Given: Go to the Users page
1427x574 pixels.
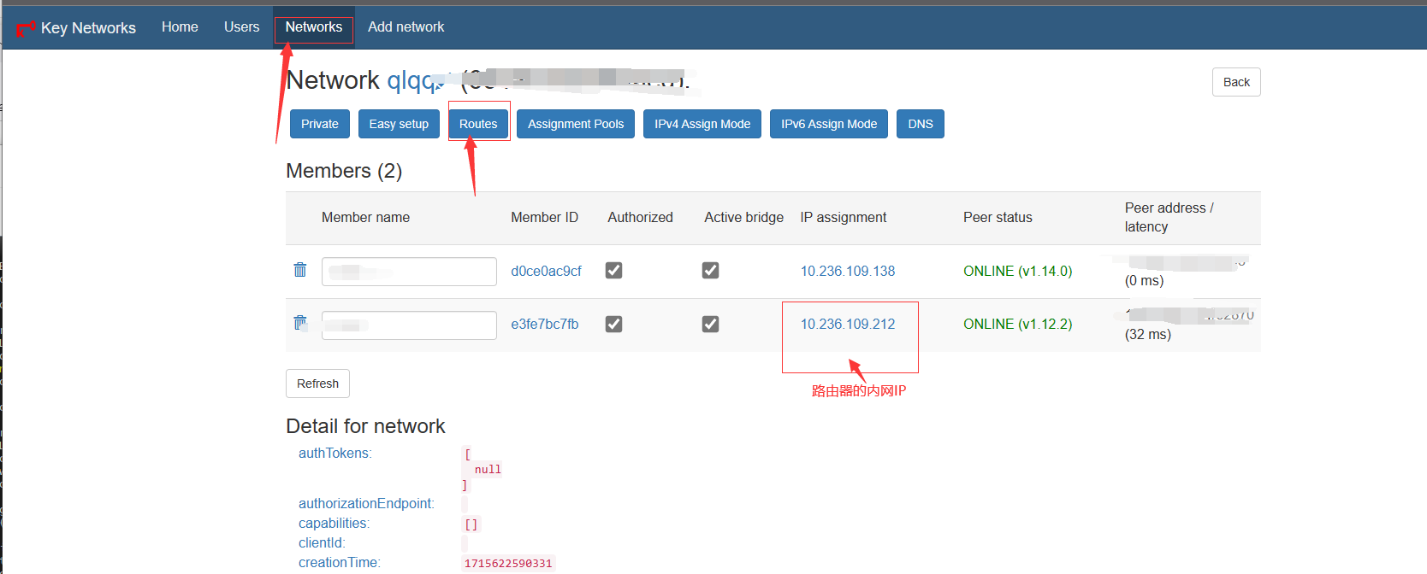Looking at the screenshot, I should 241,27.
